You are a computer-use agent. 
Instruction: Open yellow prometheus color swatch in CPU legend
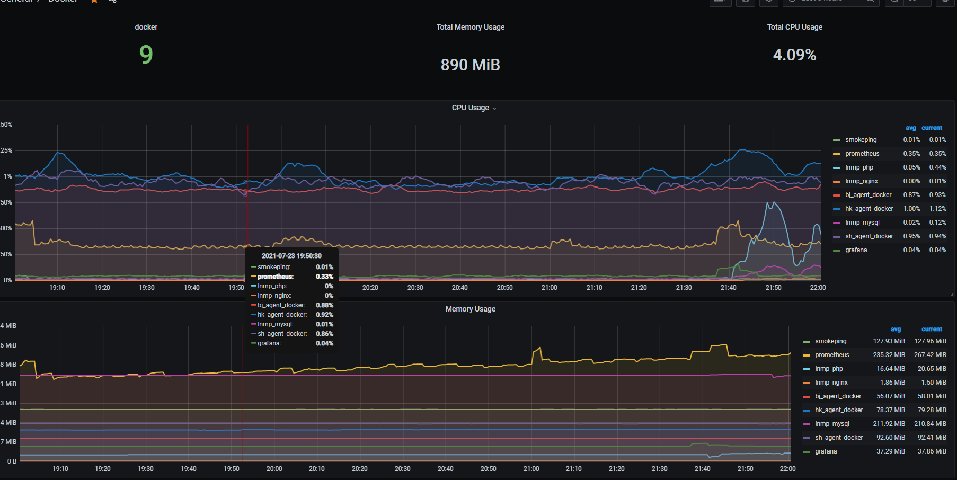click(x=836, y=154)
